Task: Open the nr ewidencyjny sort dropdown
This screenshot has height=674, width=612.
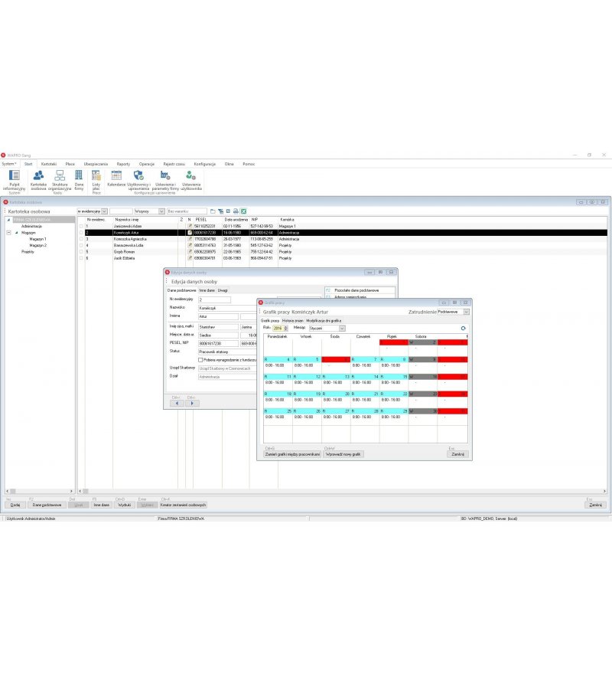Action: coord(104,211)
